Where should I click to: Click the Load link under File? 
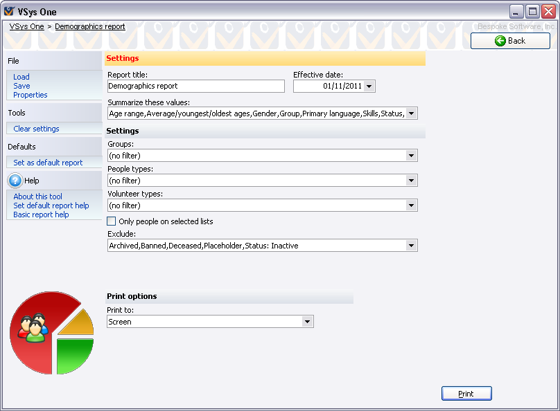[21, 77]
